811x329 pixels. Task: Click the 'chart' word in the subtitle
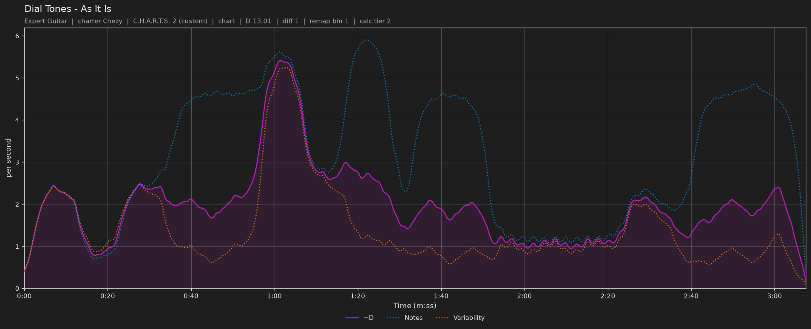pyautogui.click(x=227, y=21)
